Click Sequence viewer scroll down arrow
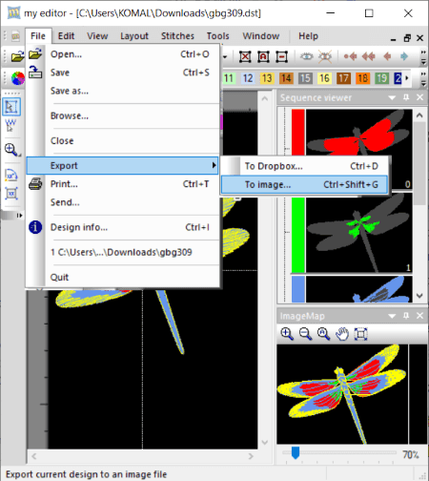 [x=419, y=296]
